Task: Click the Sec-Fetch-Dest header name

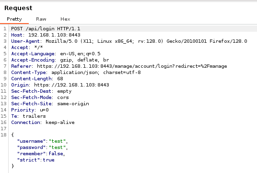Action: [x=31, y=91]
